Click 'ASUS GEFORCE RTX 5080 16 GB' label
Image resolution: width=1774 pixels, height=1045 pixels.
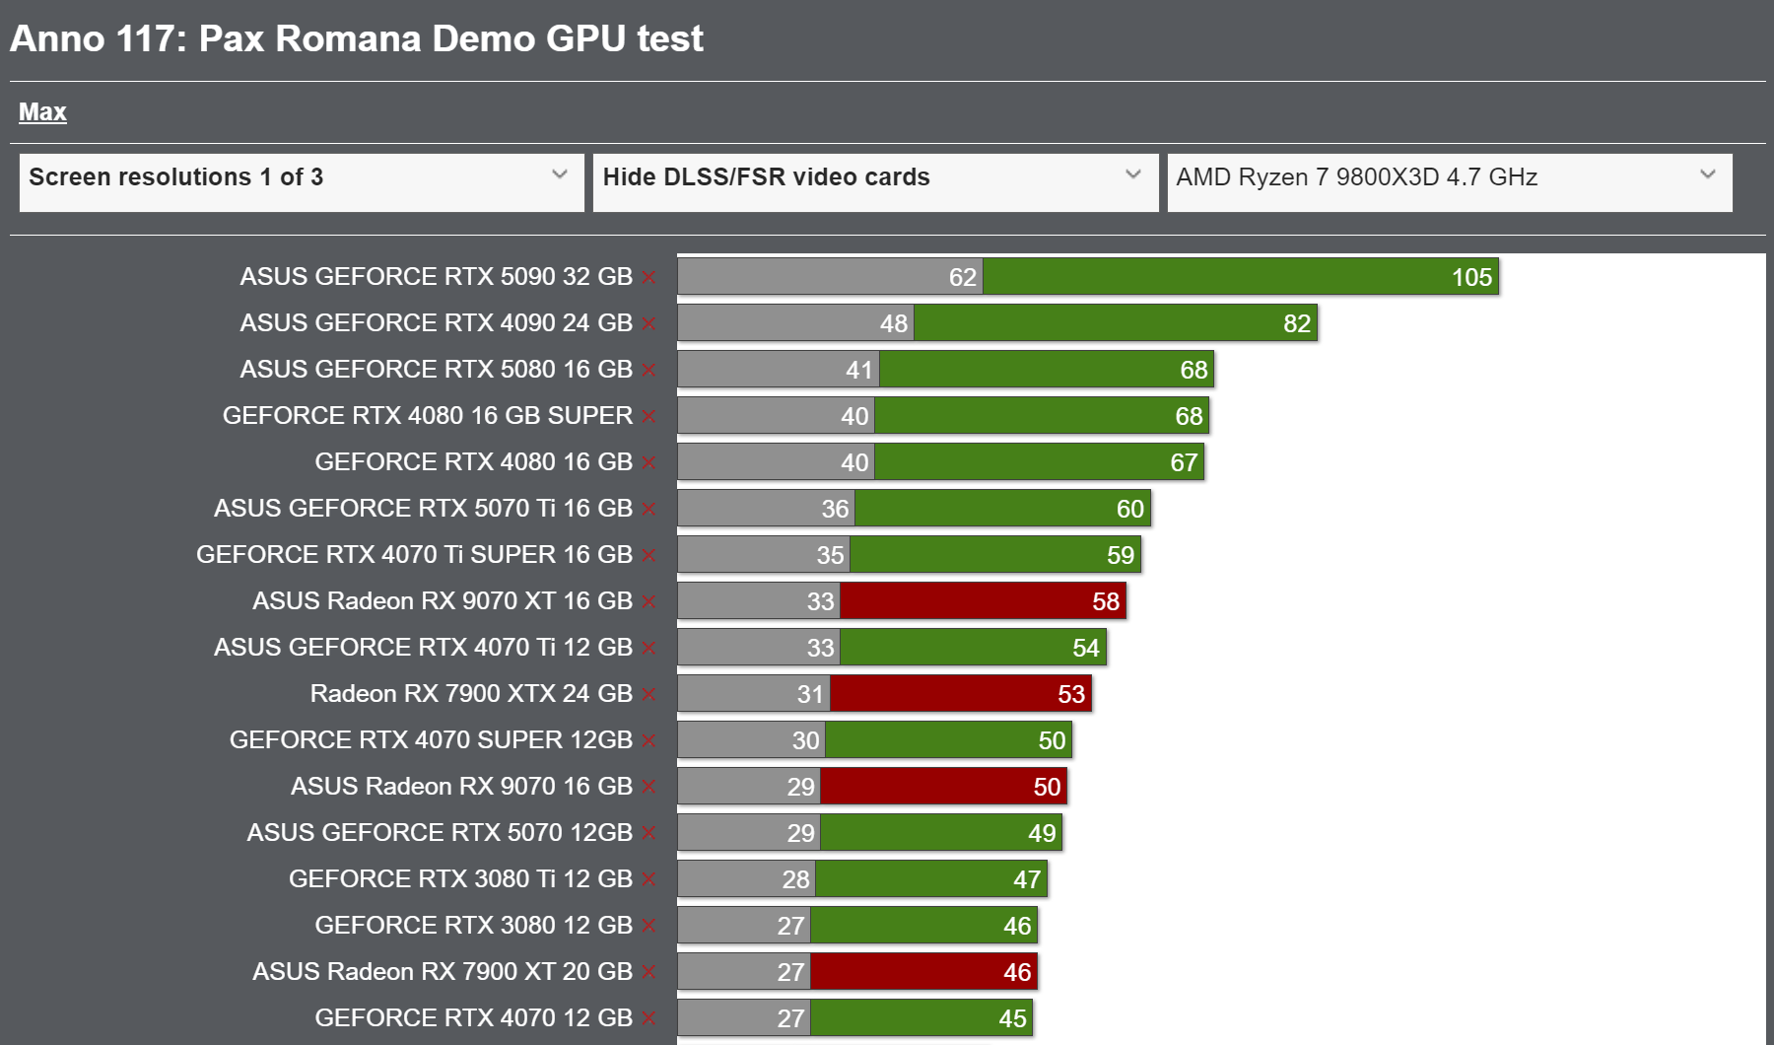pyautogui.click(x=436, y=370)
